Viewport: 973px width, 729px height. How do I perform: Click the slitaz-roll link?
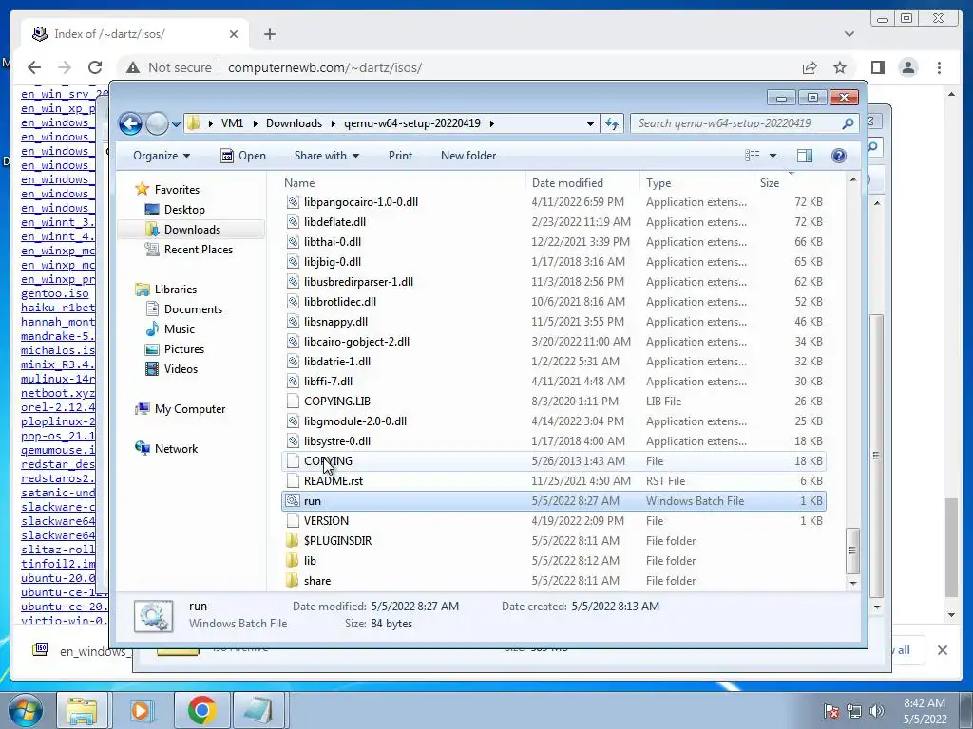pos(58,550)
